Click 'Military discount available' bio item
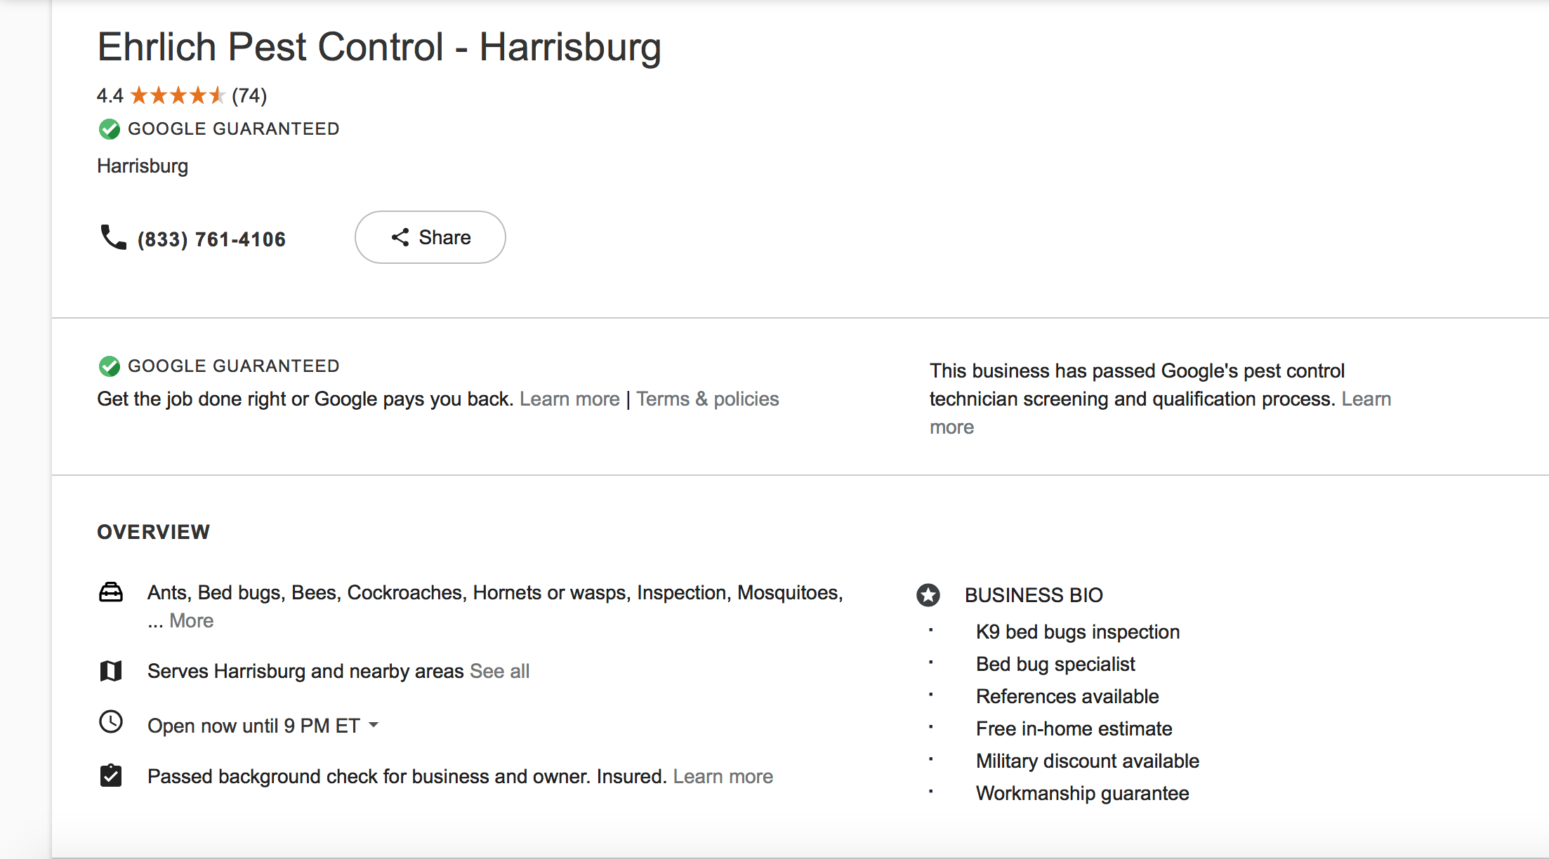The image size is (1549, 859). (1088, 761)
